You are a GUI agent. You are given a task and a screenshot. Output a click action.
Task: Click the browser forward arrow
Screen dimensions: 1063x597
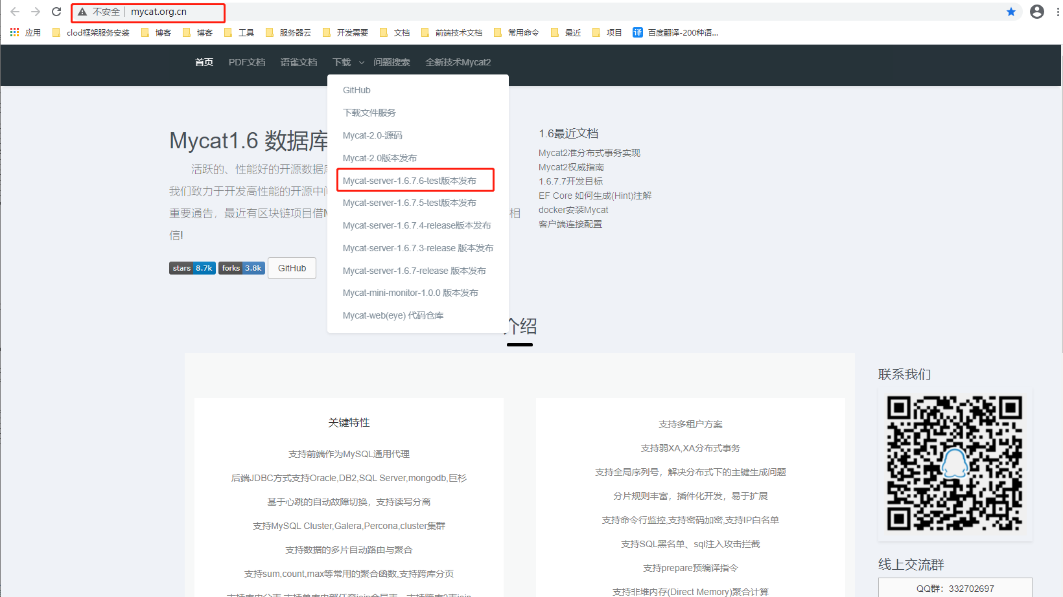click(36, 12)
